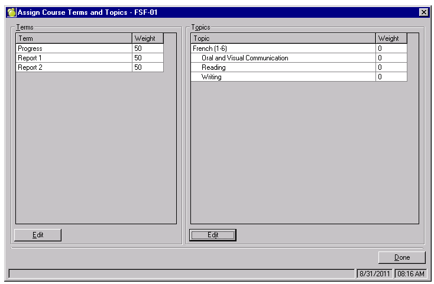Image resolution: width=434 pixels, height=284 pixels.
Task: Click the date field in status bar
Action: pos(374,274)
